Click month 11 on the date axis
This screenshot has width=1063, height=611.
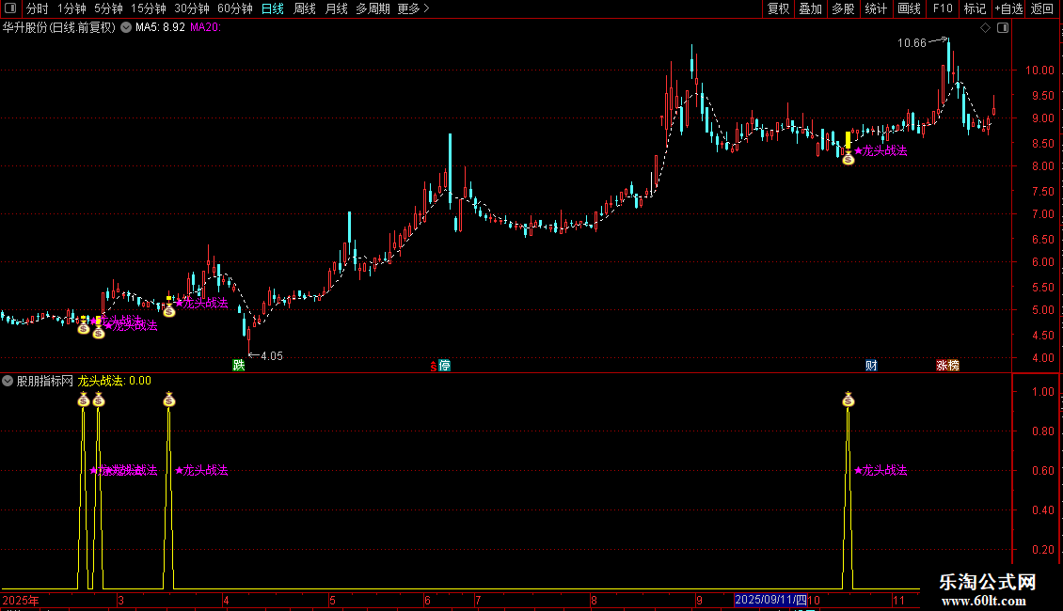(898, 600)
